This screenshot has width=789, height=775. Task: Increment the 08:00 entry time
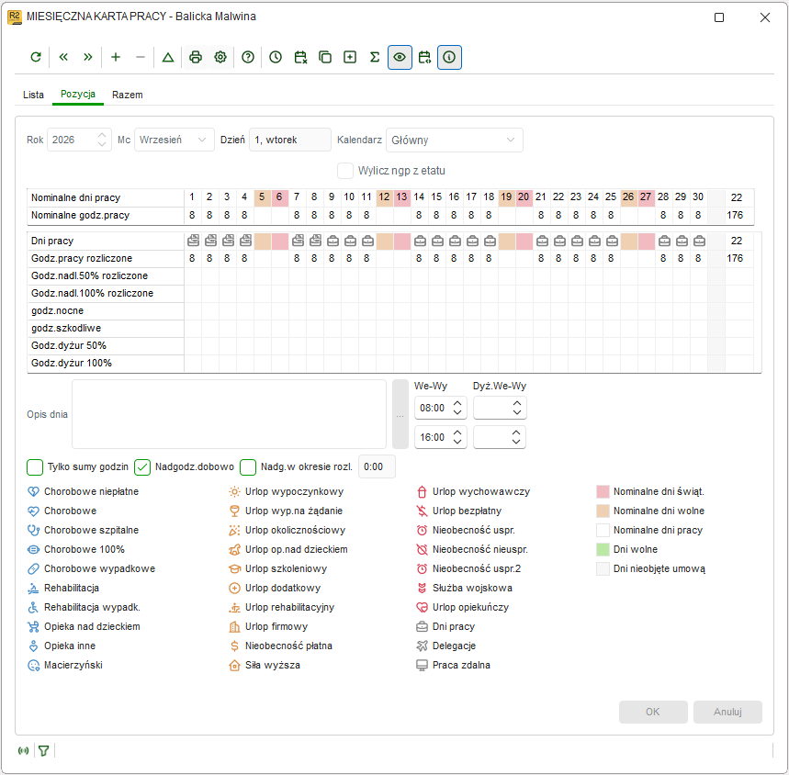coord(457,404)
